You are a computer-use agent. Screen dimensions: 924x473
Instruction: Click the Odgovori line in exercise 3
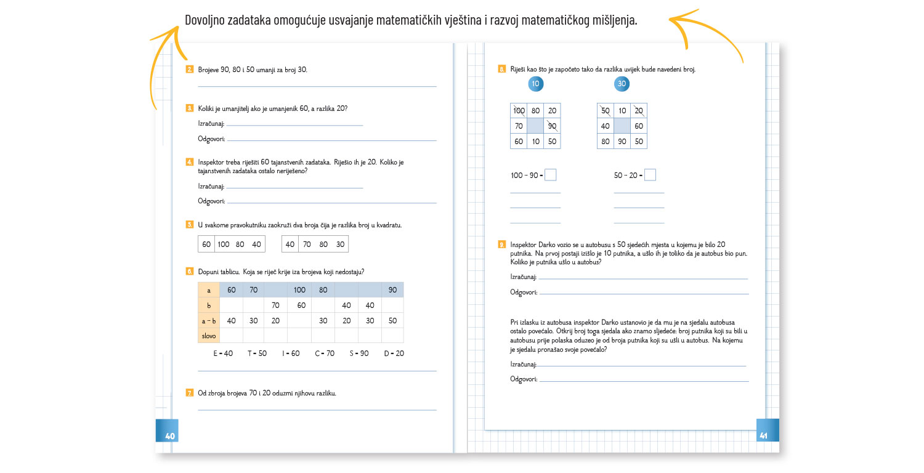332,139
